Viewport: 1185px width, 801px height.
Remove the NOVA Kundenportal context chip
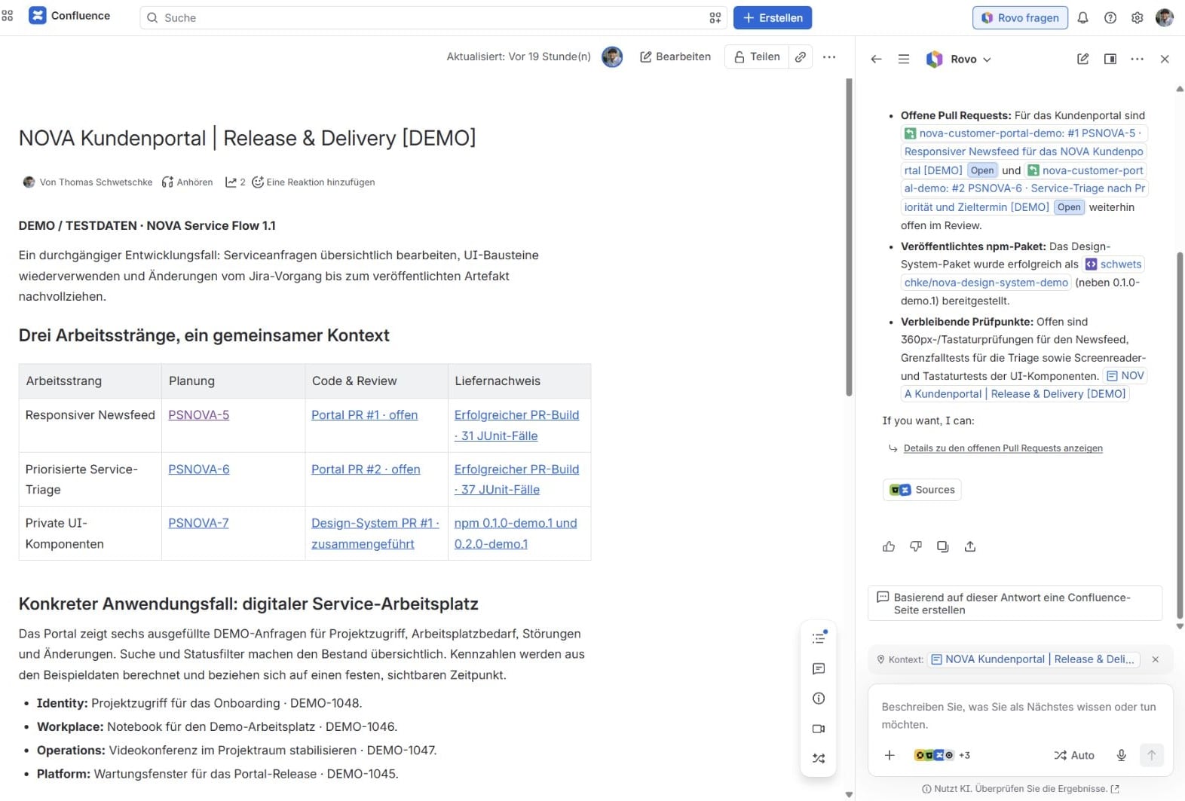click(1156, 659)
